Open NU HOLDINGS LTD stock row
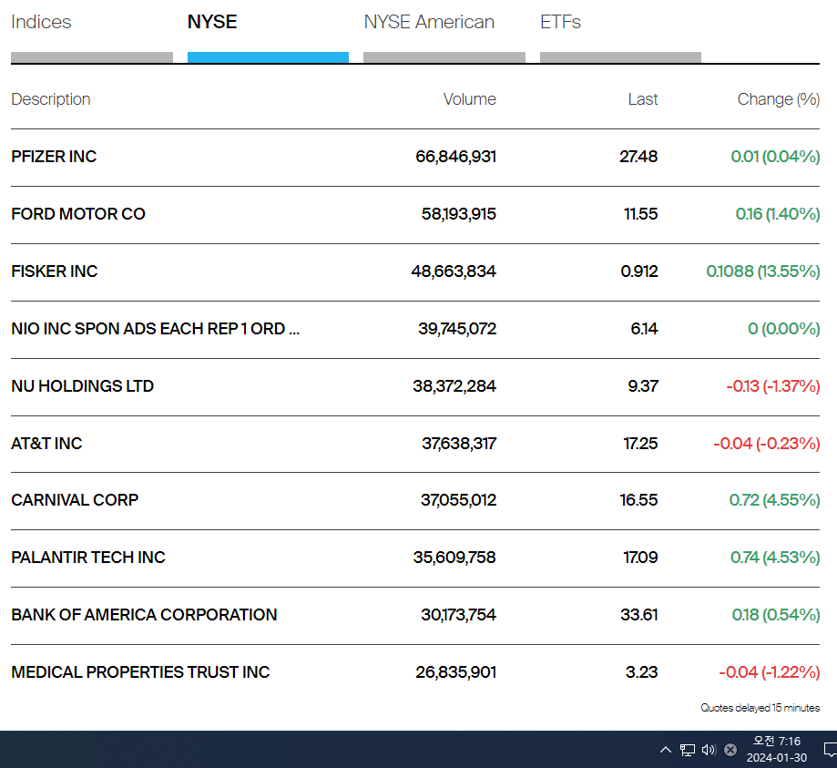The height and width of the screenshot is (768, 837). 415,386
